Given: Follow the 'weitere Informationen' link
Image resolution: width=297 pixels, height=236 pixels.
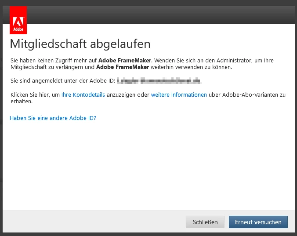Looking at the screenshot, I should [x=179, y=94].
